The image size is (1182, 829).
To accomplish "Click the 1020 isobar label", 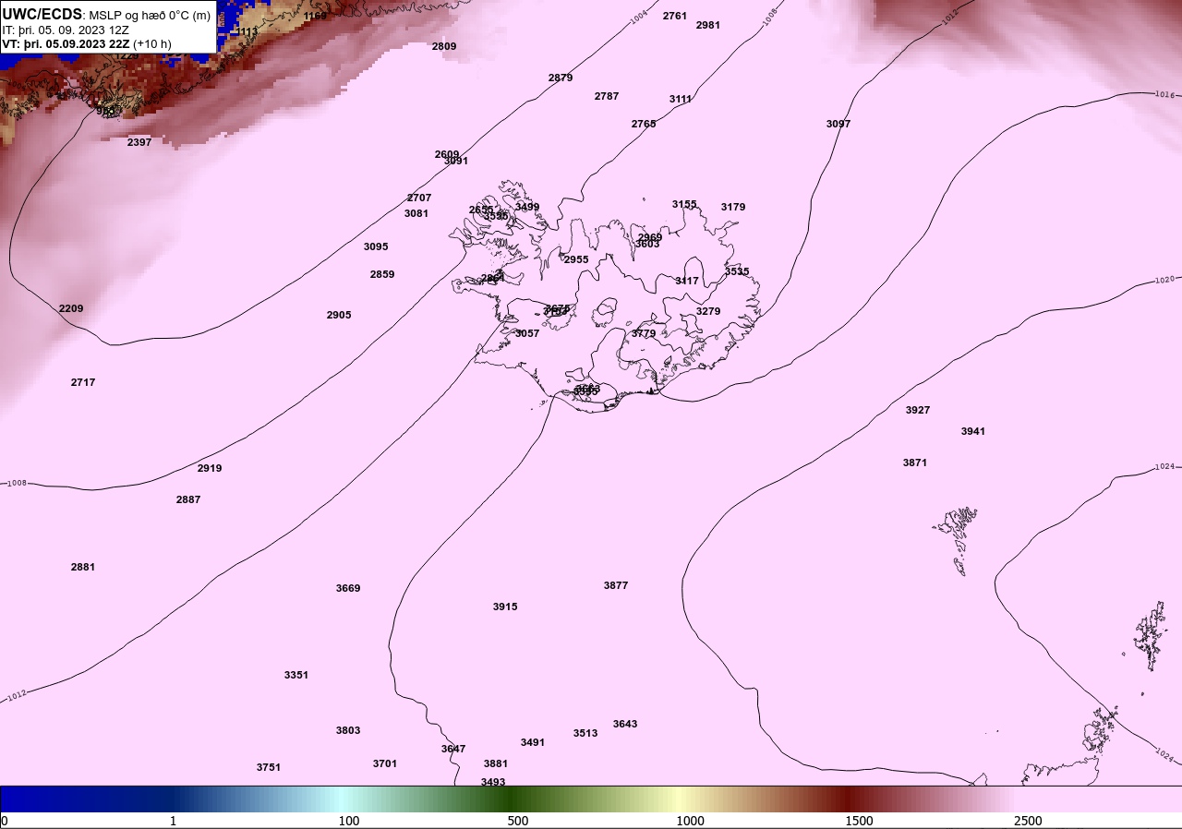I will [x=1164, y=279].
